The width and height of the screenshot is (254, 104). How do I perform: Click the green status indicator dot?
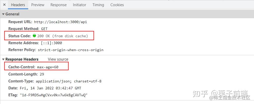pyautogui.click(x=34, y=36)
